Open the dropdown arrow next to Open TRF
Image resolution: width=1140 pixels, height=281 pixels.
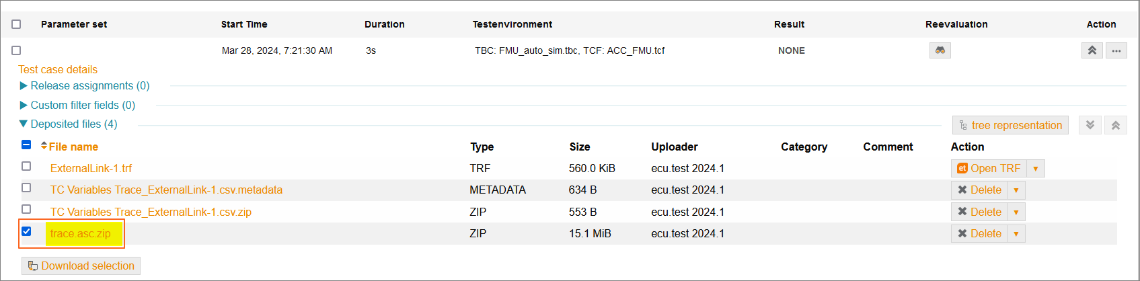click(1036, 168)
